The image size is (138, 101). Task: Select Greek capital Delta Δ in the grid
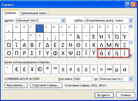(x=48, y=45)
